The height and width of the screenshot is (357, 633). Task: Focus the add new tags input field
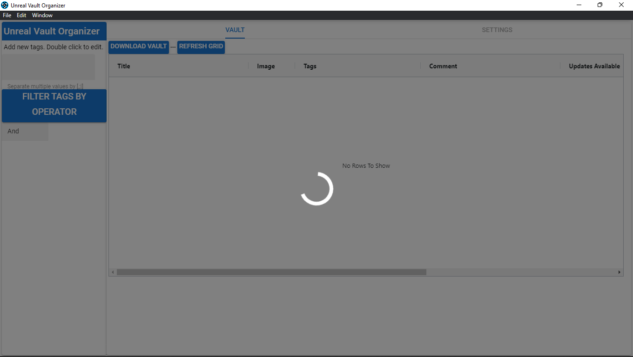48,67
